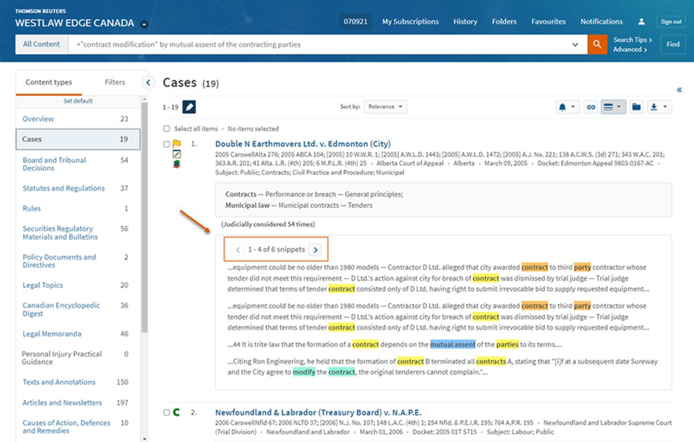Viewport: 694px width, 442px height.
Task: Collapse the left sidebar with the chevron button
Action: click(x=148, y=83)
